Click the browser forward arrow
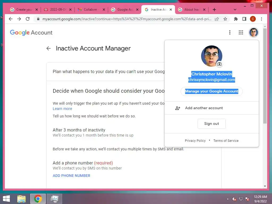This screenshot has height=204, width=272. tap(19, 19)
